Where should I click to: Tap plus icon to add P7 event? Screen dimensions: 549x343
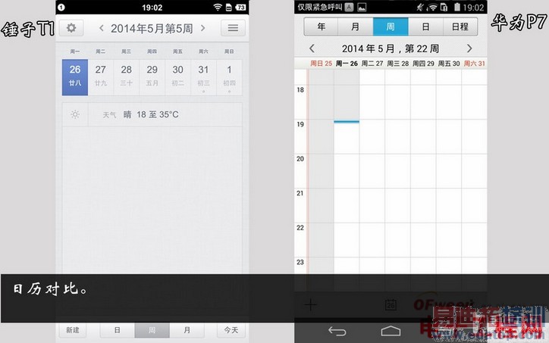(x=310, y=305)
